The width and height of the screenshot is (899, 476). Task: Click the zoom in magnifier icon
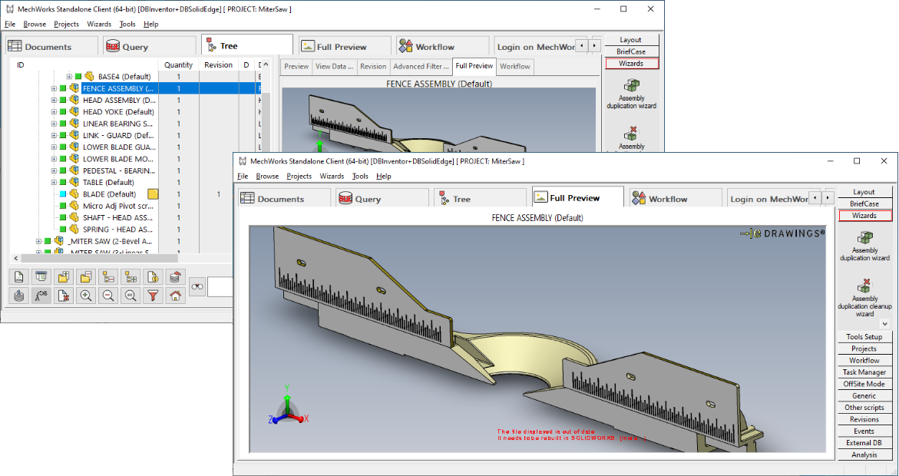86,296
